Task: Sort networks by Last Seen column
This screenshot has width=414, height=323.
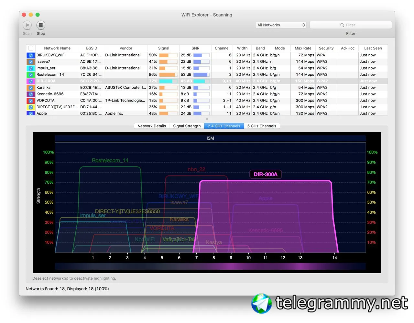Action: click(373, 48)
